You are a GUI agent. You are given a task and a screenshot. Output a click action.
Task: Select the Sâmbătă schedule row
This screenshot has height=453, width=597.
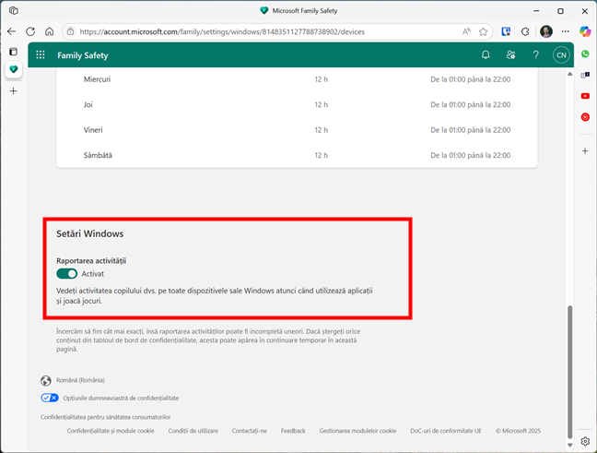[297, 155]
